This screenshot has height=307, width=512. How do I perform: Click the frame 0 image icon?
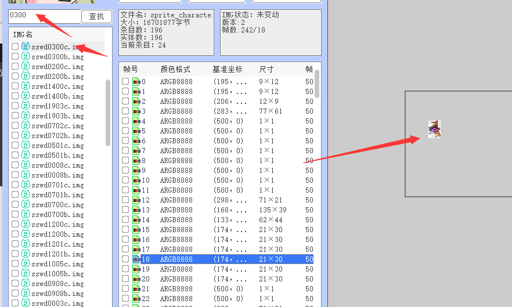pyautogui.click(x=136, y=82)
